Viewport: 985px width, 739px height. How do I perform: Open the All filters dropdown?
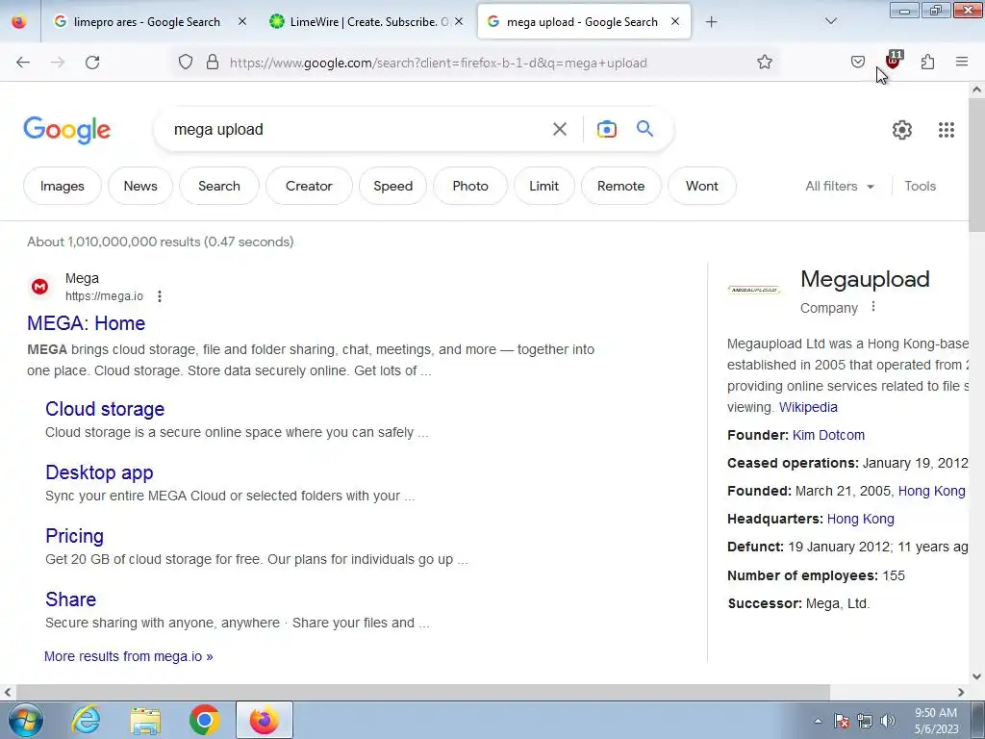(x=839, y=186)
